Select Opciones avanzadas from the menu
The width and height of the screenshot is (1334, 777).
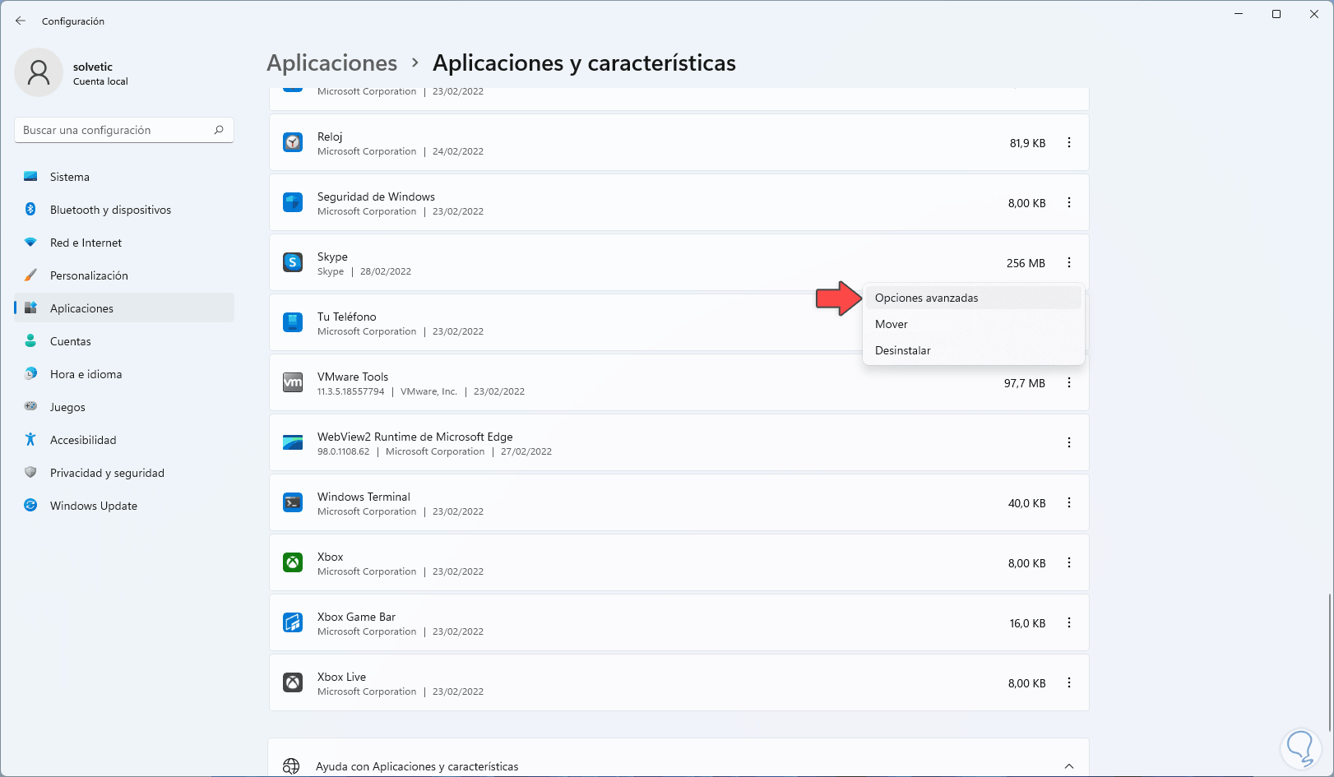926,298
